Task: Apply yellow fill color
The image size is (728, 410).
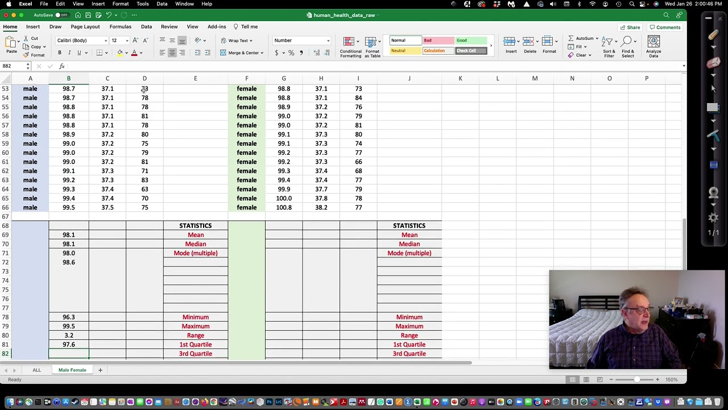Action: [x=119, y=53]
